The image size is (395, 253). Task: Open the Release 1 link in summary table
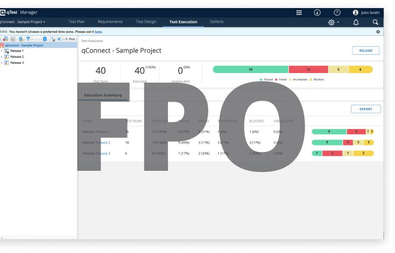point(103,132)
